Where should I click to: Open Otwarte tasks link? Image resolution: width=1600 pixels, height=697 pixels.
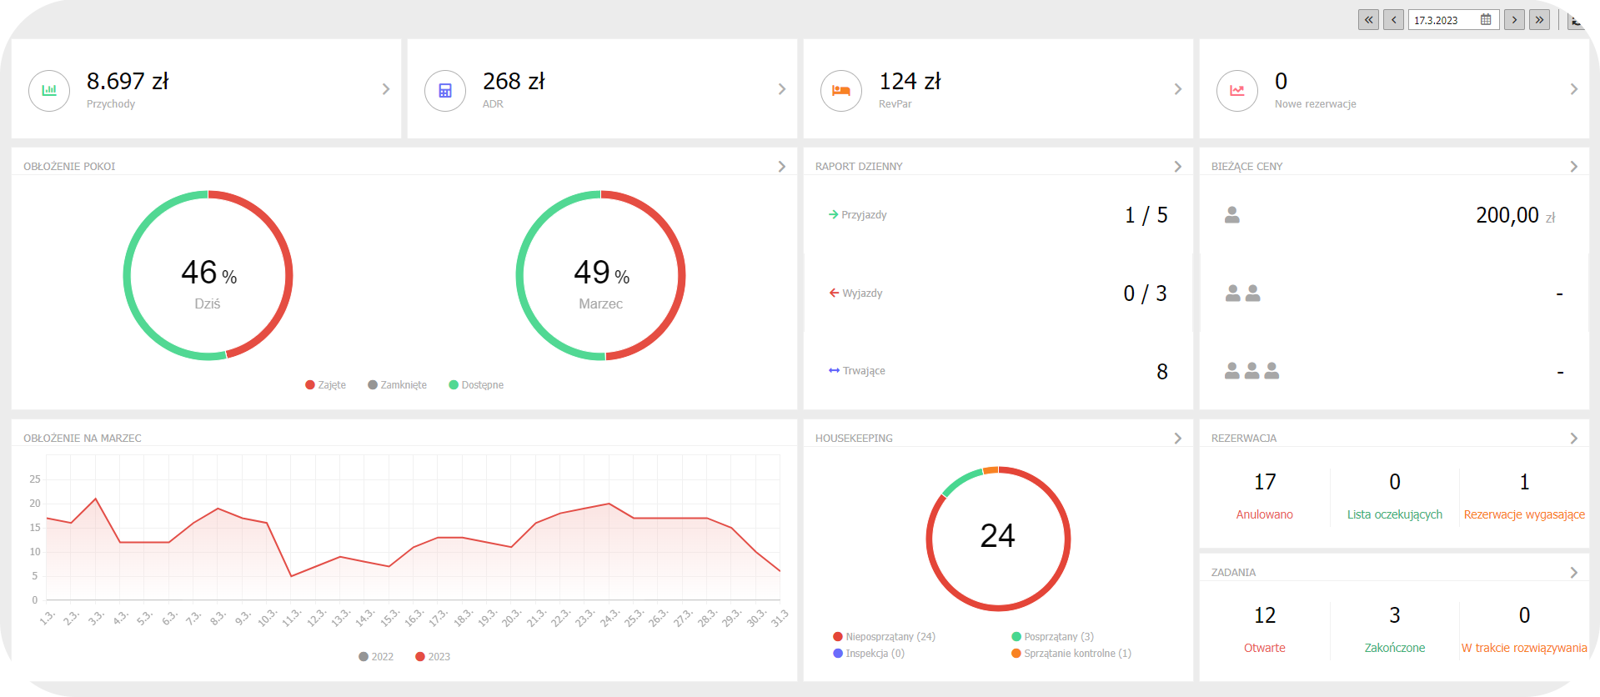click(x=1264, y=648)
